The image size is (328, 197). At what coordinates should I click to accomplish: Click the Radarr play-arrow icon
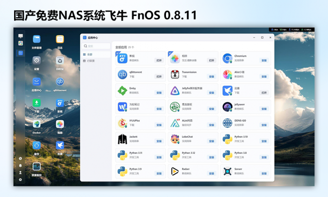click(x=175, y=171)
